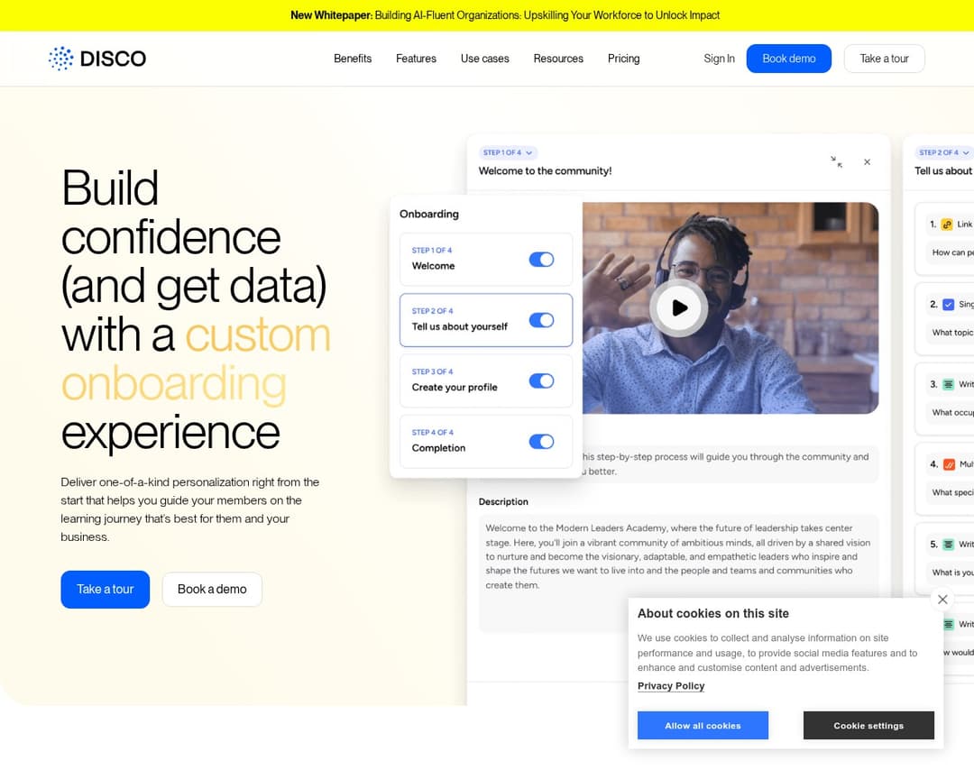This screenshot has height=779, width=974.
Task: Open the Features menu item
Action: pyautogui.click(x=416, y=59)
